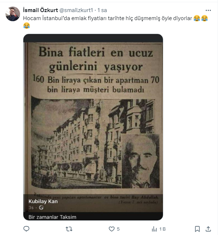The image size is (218, 235).
Task: Open the İsmail Özkurt display name link
Action: tap(40, 10)
